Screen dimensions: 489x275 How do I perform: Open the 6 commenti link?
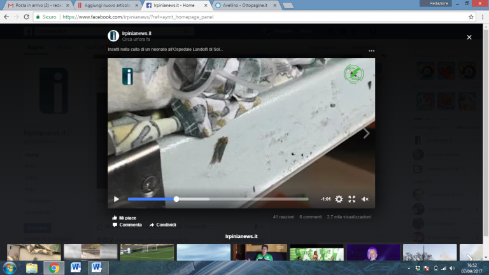pyautogui.click(x=310, y=217)
